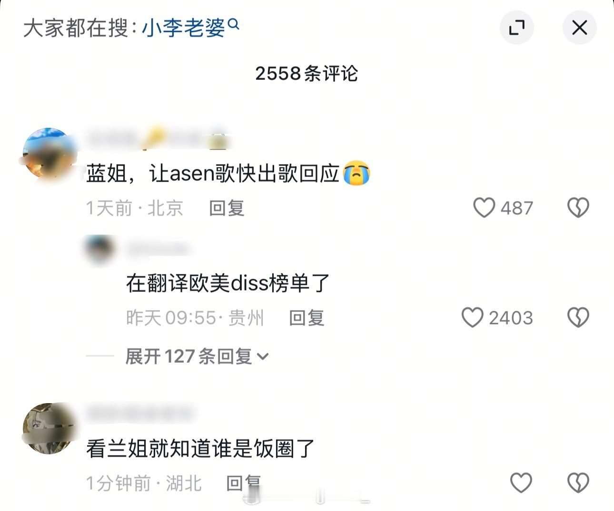Close the comments panel

(x=579, y=28)
